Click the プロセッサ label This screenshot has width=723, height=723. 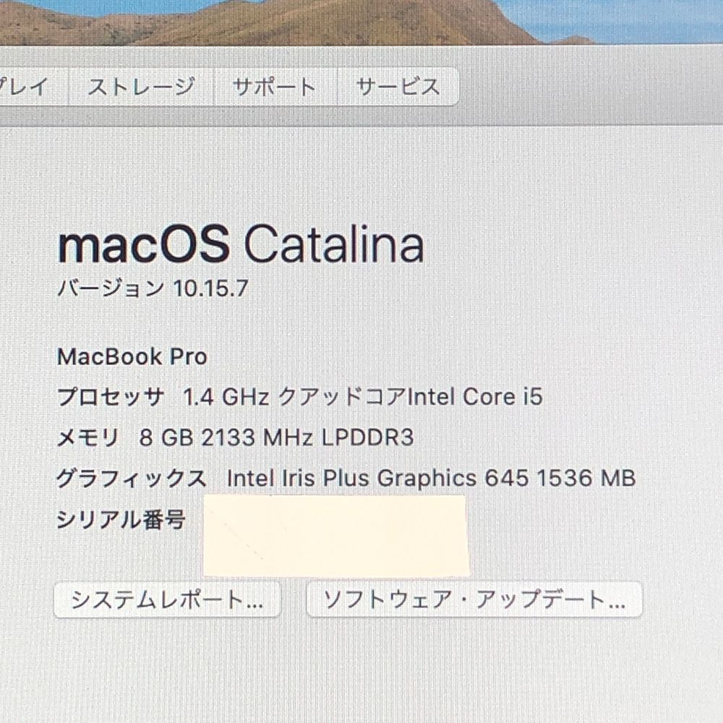[111, 397]
